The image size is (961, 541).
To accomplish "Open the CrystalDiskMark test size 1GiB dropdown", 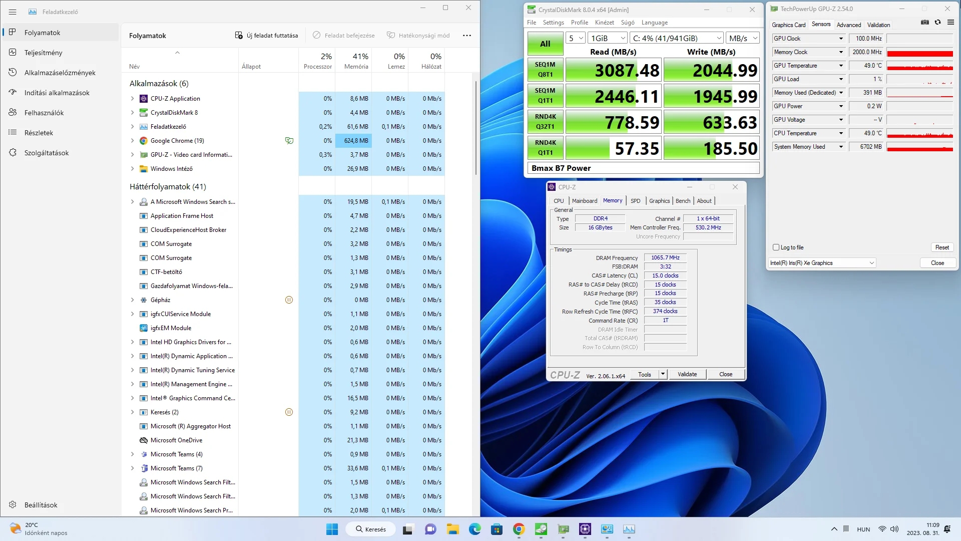I will (x=607, y=38).
